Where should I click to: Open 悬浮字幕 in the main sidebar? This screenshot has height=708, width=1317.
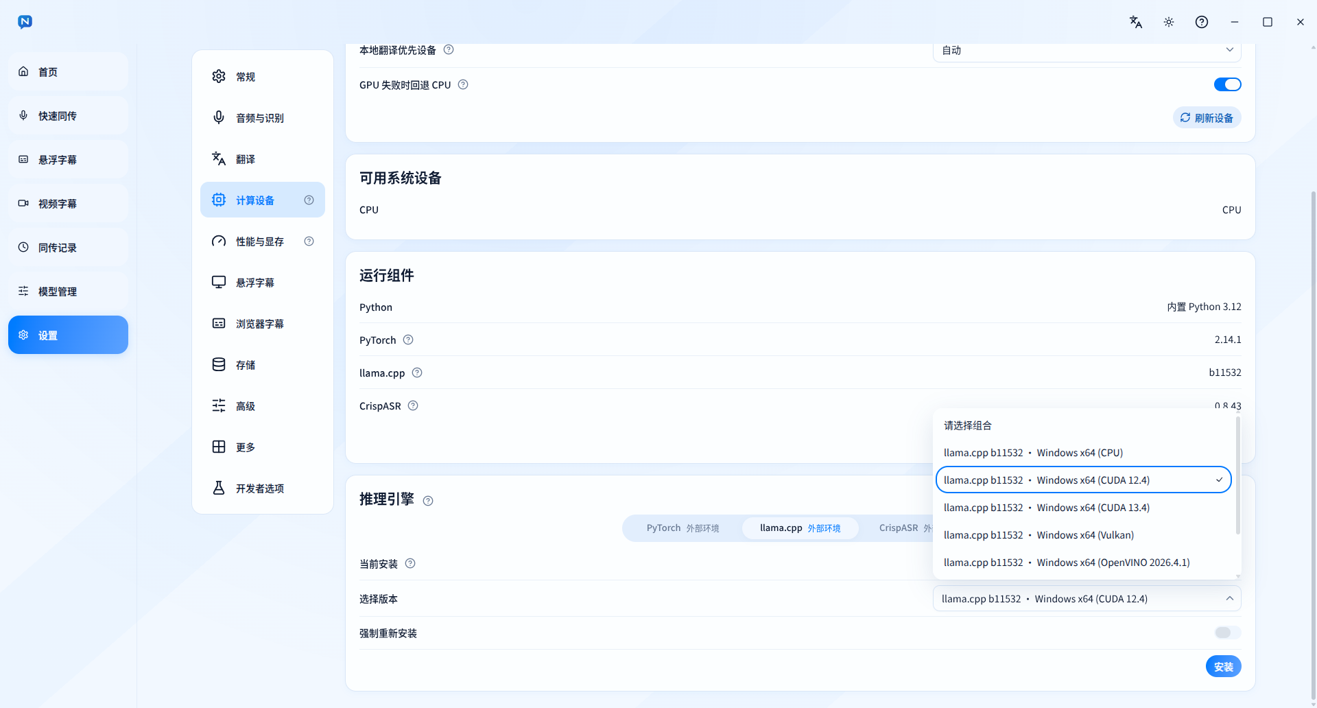pos(68,159)
